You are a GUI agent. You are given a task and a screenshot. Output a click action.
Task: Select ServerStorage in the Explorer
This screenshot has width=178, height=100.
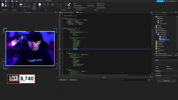pyautogui.click(x=161, y=41)
